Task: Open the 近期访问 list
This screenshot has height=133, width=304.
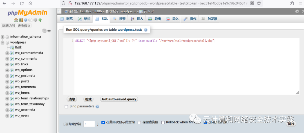Action: tap(8, 26)
